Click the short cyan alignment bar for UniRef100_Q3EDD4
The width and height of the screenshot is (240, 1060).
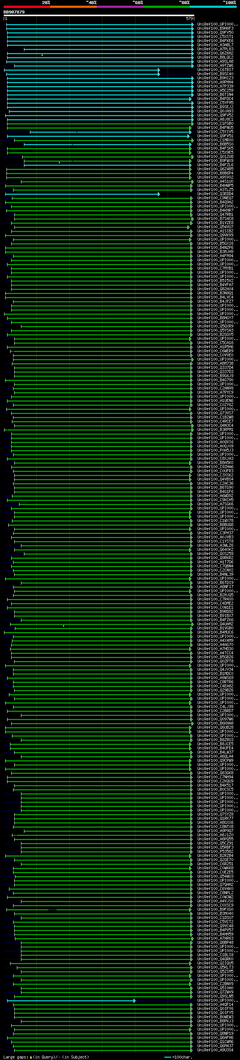(82, 194)
